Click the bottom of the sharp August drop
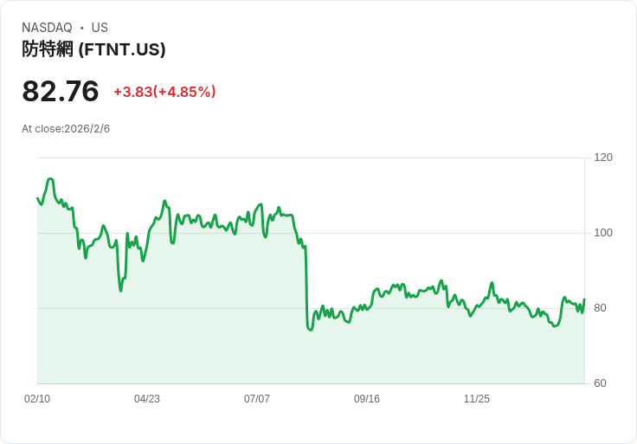Image resolution: width=637 pixels, height=444 pixels. [310, 329]
